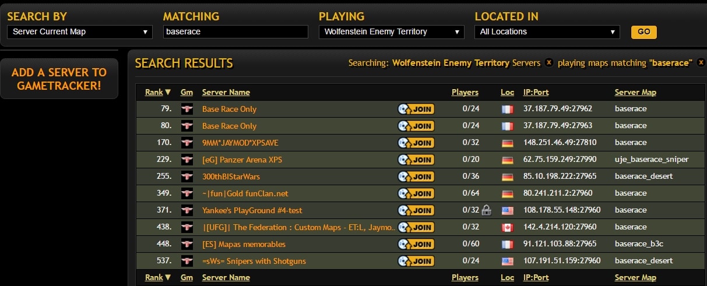707x286 pixels.
Task: Join the 300thBIStarWars server
Action: click(416, 176)
